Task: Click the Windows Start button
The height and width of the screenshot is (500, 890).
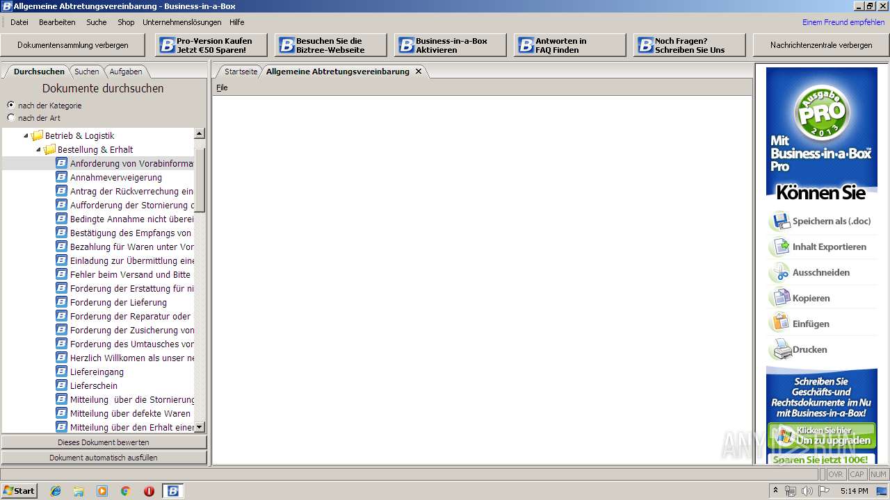Action: tap(19, 491)
